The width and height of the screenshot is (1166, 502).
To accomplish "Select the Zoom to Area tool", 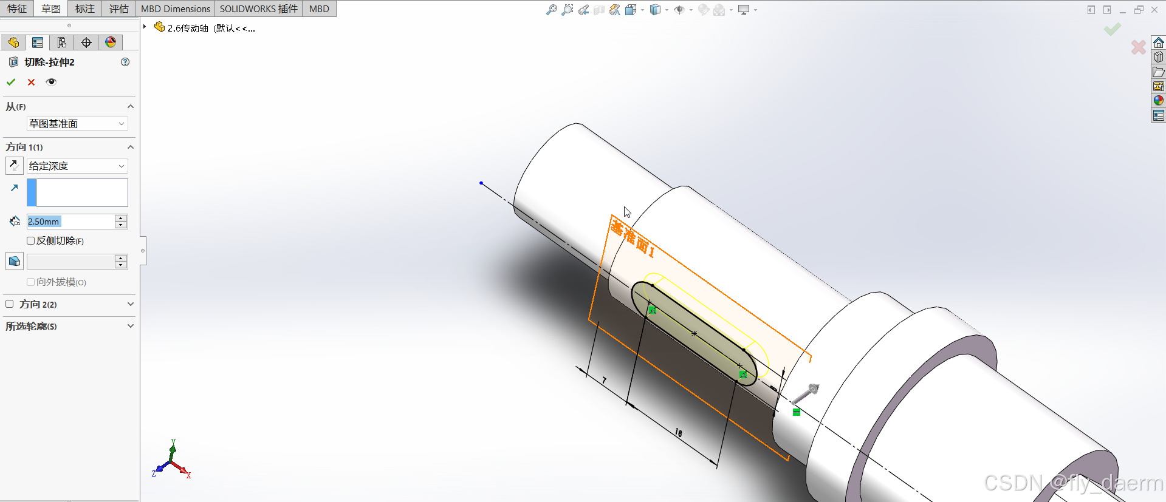I will click(x=568, y=10).
